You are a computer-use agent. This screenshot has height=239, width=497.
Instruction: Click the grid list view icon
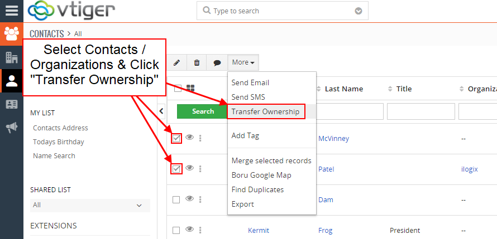(x=190, y=88)
